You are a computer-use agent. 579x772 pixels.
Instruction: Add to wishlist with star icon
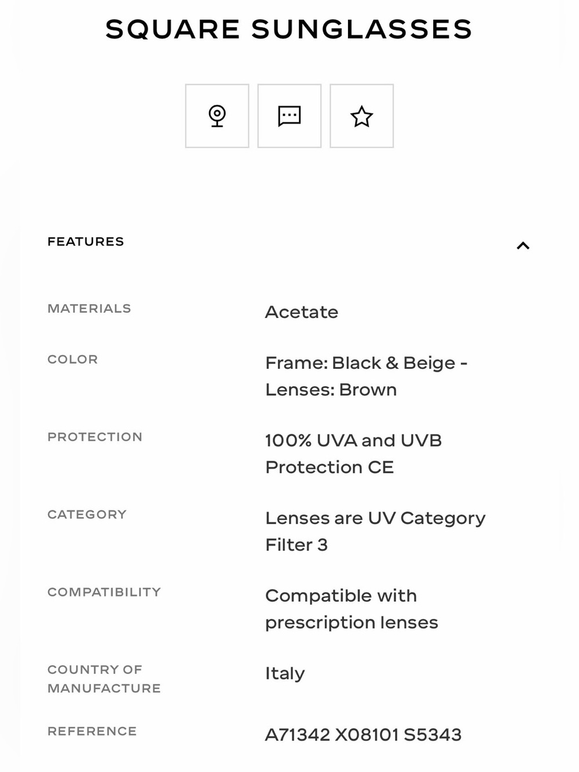pyautogui.click(x=362, y=116)
